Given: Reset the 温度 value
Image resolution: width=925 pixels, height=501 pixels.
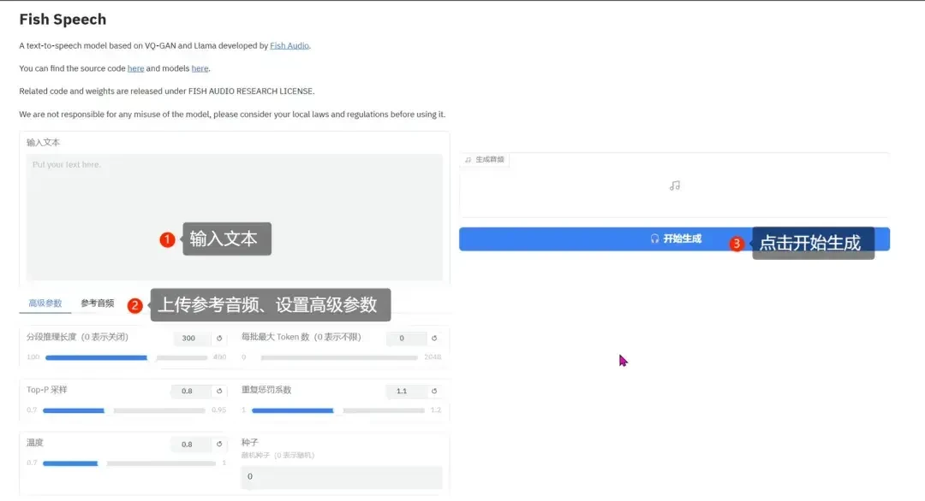Looking at the screenshot, I should click(219, 445).
